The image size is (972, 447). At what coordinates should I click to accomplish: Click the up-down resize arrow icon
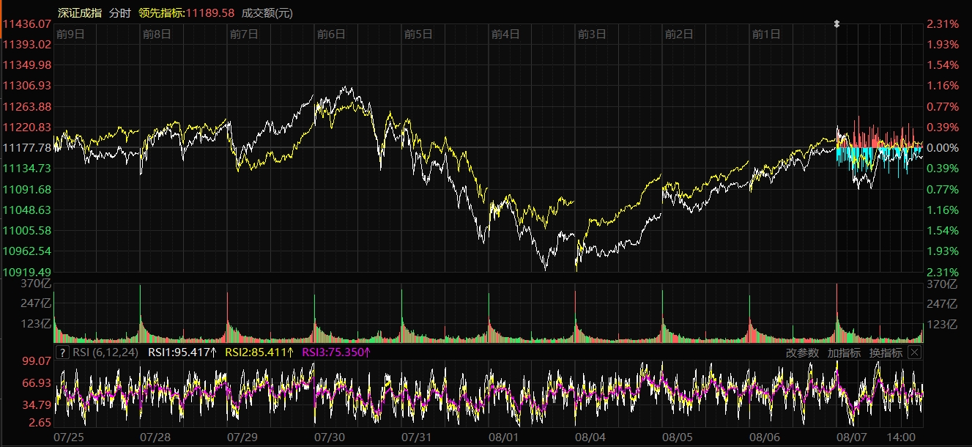(x=837, y=24)
